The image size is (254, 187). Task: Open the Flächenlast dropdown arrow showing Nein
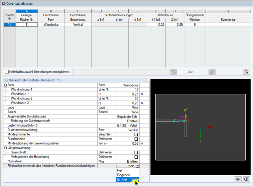(137, 166)
